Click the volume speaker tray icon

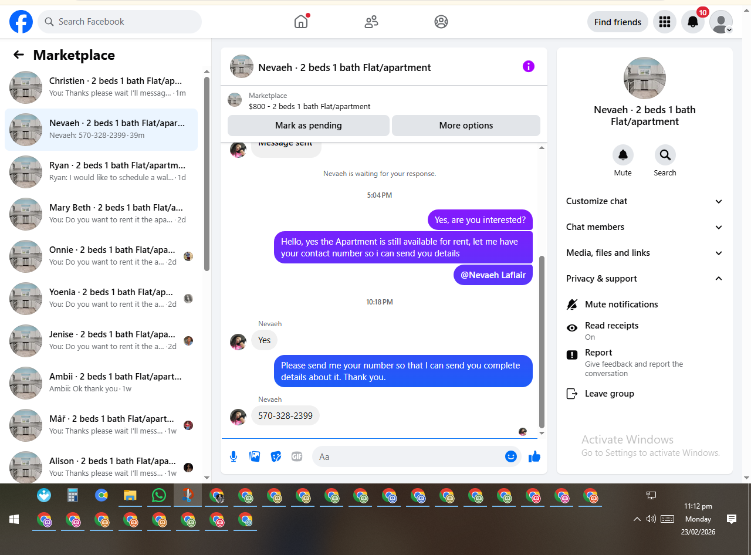pyautogui.click(x=651, y=519)
